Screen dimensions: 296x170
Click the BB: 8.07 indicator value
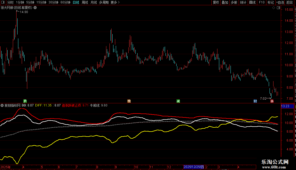[x=28, y=106]
